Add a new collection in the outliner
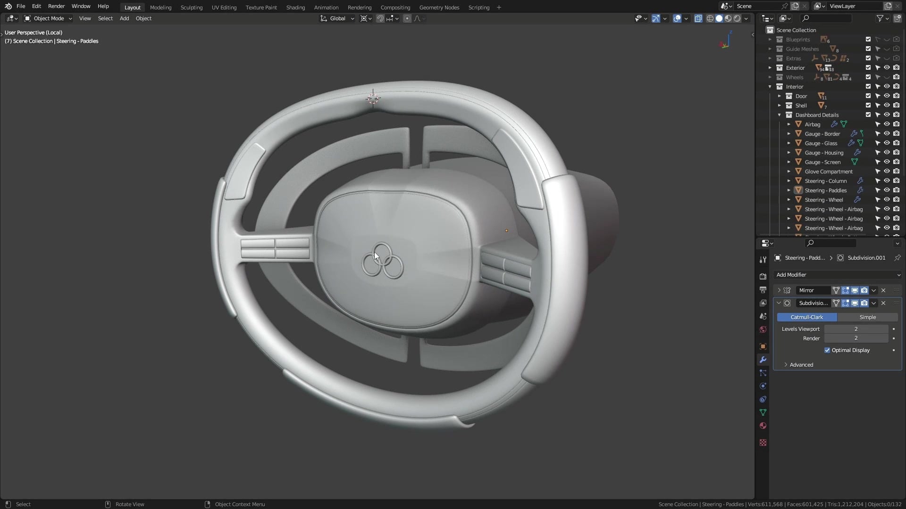This screenshot has height=509, width=906. [897, 18]
